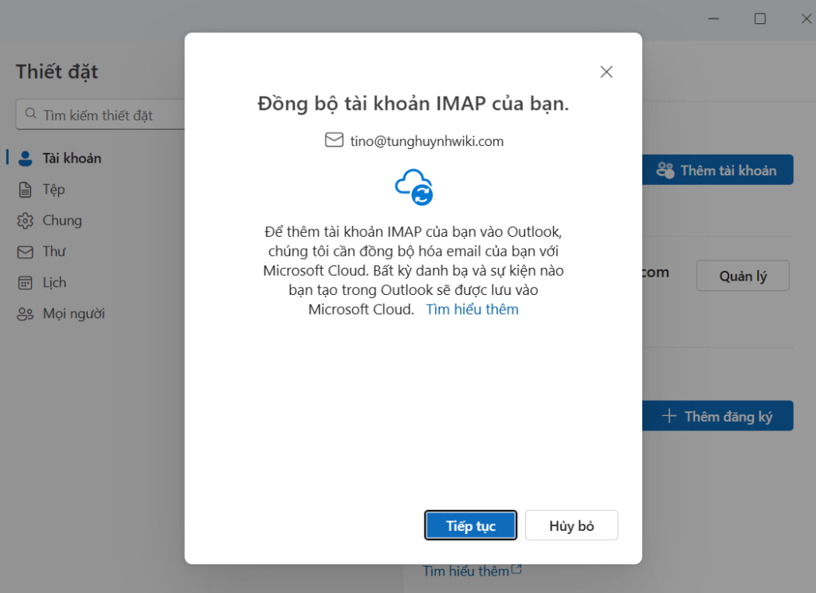
Task: Open the Tìm hiểu thêm link below the dialog
Action: pos(465,571)
